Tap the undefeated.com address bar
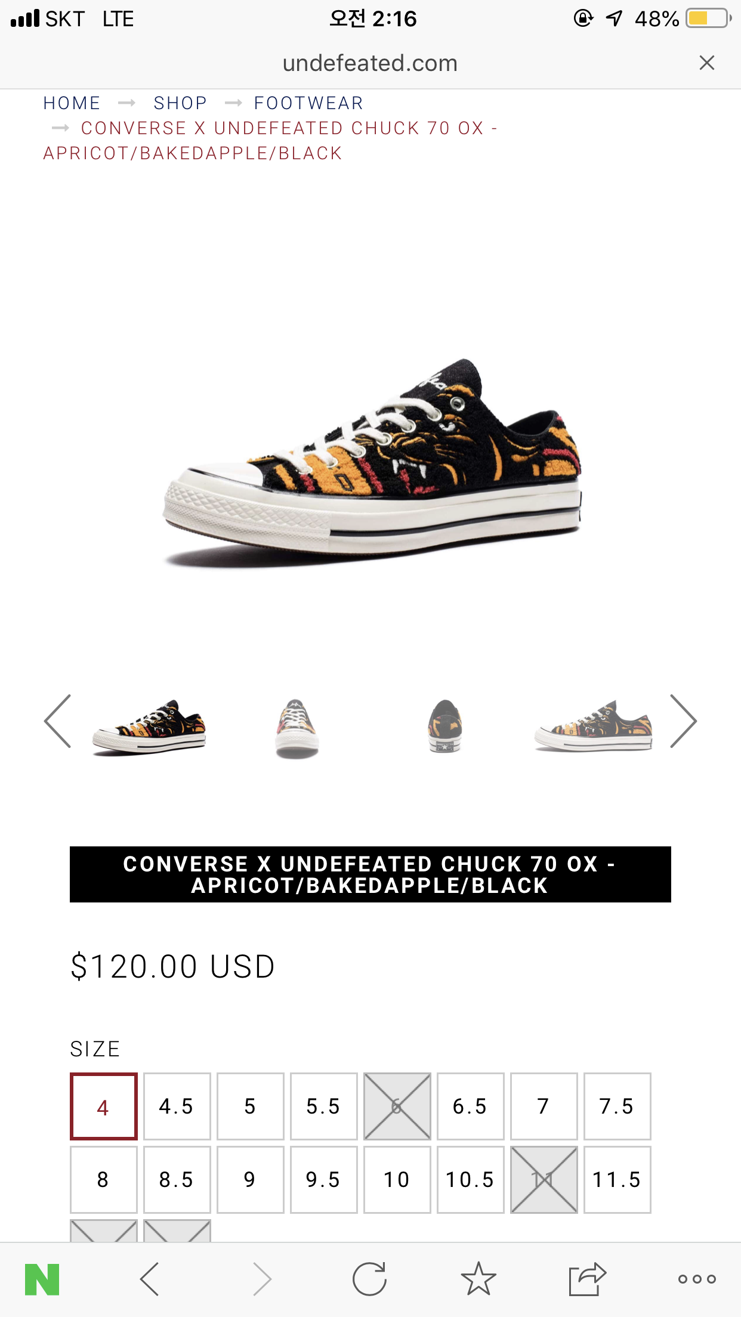 [x=370, y=63]
